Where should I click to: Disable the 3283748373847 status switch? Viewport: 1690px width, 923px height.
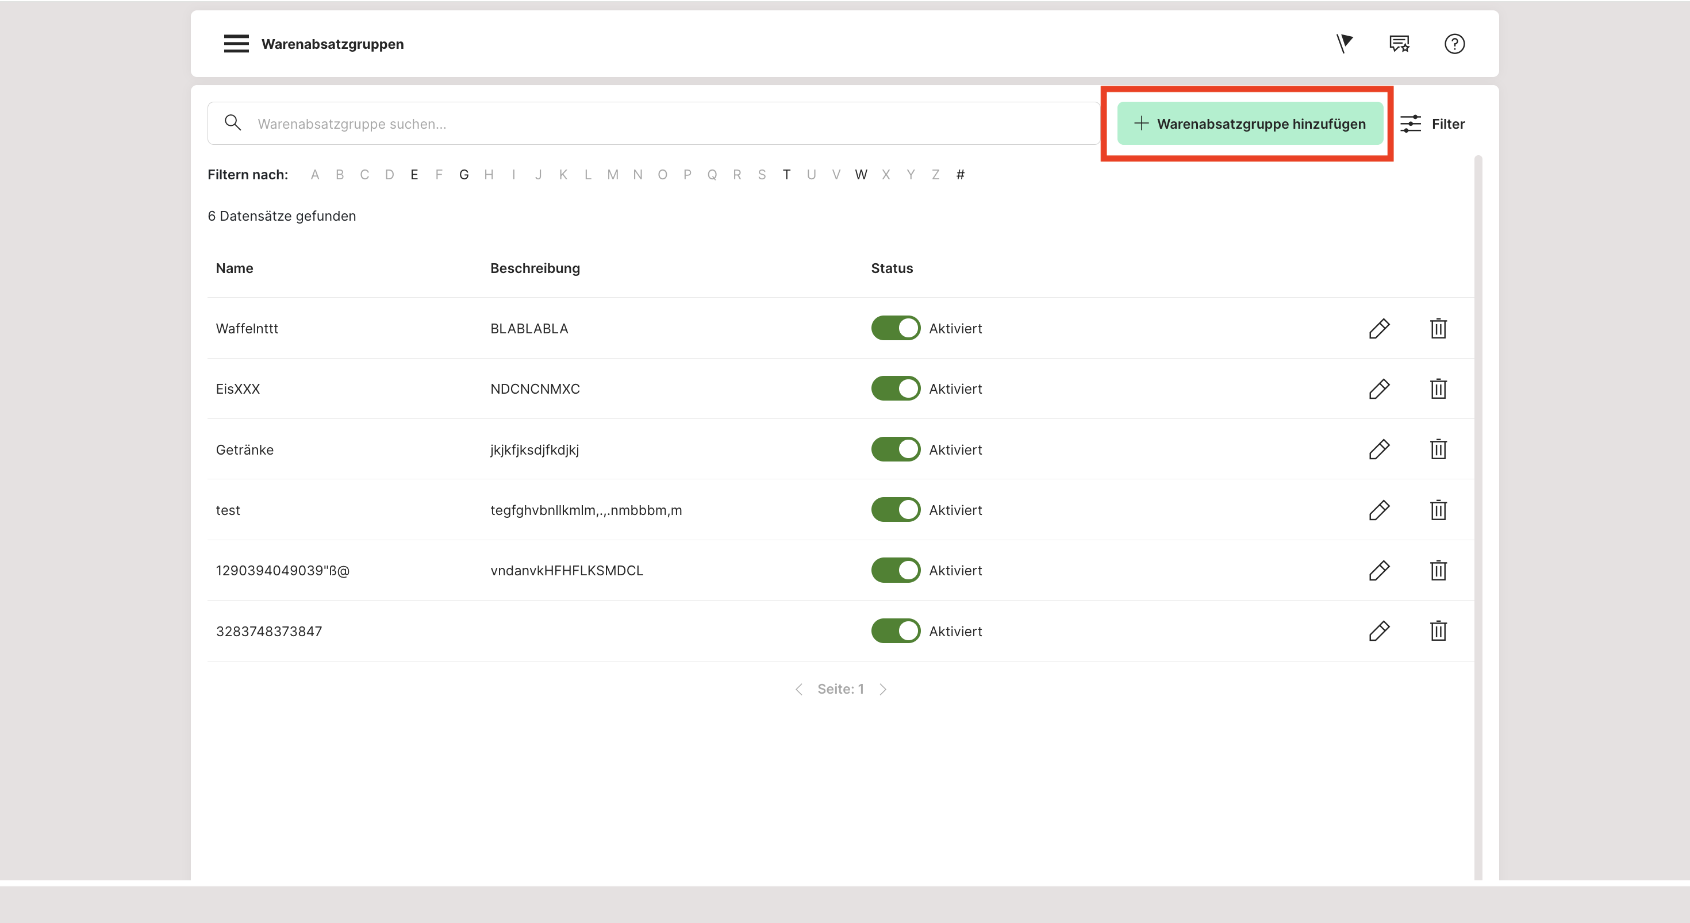coord(896,631)
